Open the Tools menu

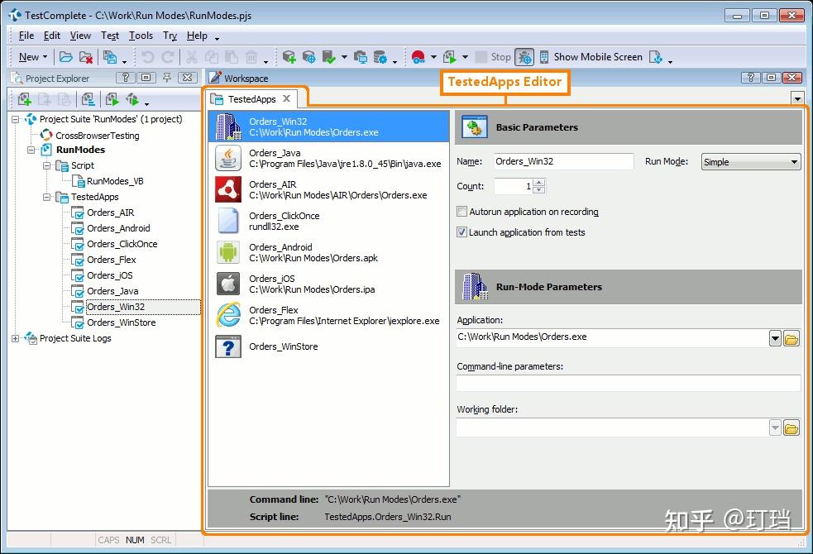pos(141,36)
